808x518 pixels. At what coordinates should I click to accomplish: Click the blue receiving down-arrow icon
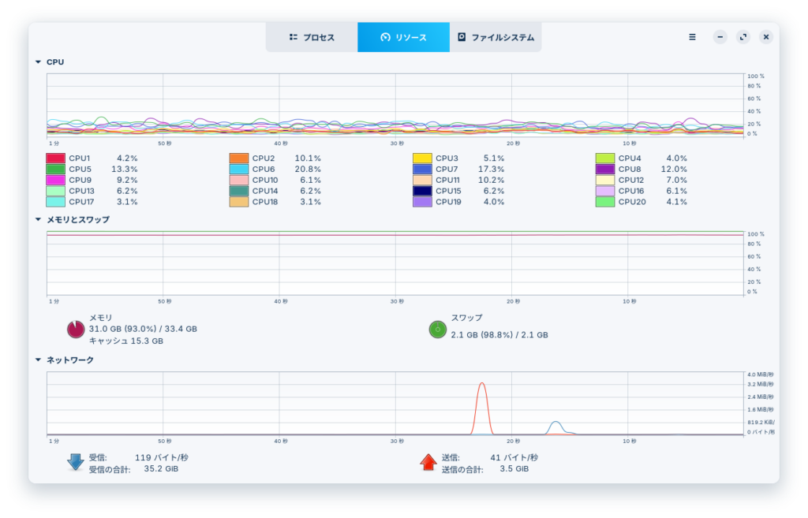(76, 462)
